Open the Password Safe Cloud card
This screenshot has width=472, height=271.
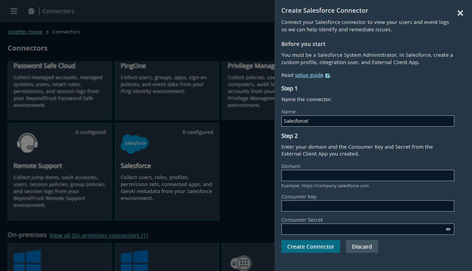(x=60, y=90)
